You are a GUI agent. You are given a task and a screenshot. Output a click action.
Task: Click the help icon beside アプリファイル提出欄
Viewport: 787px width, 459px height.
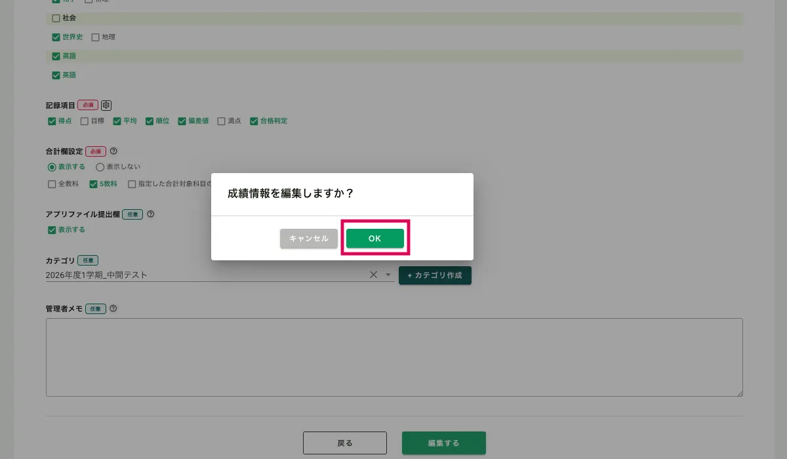[151, 214]
